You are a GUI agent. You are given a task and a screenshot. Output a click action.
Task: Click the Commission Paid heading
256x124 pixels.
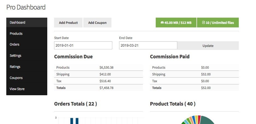170,56
